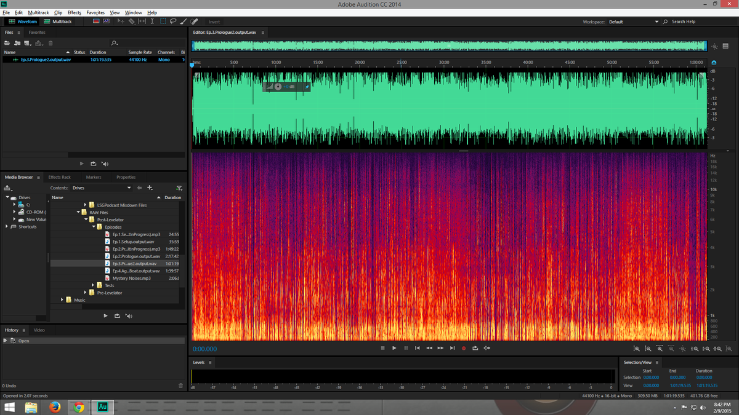Screen dimensions: 739x415
Task: Enable loop playback in the transport bar
Action: coord(475,348)
